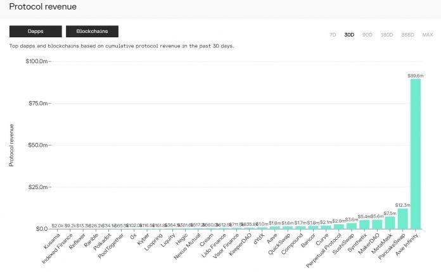Click the Protocol revenue page heading
Viewport: 441px width, 272px height.
click(x=43, y=7)
